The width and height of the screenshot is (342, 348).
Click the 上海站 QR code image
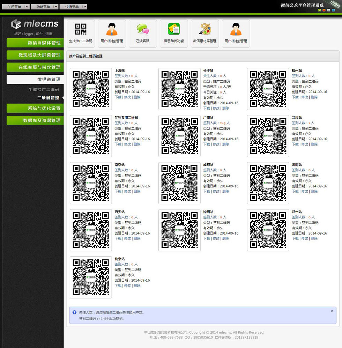91,89
